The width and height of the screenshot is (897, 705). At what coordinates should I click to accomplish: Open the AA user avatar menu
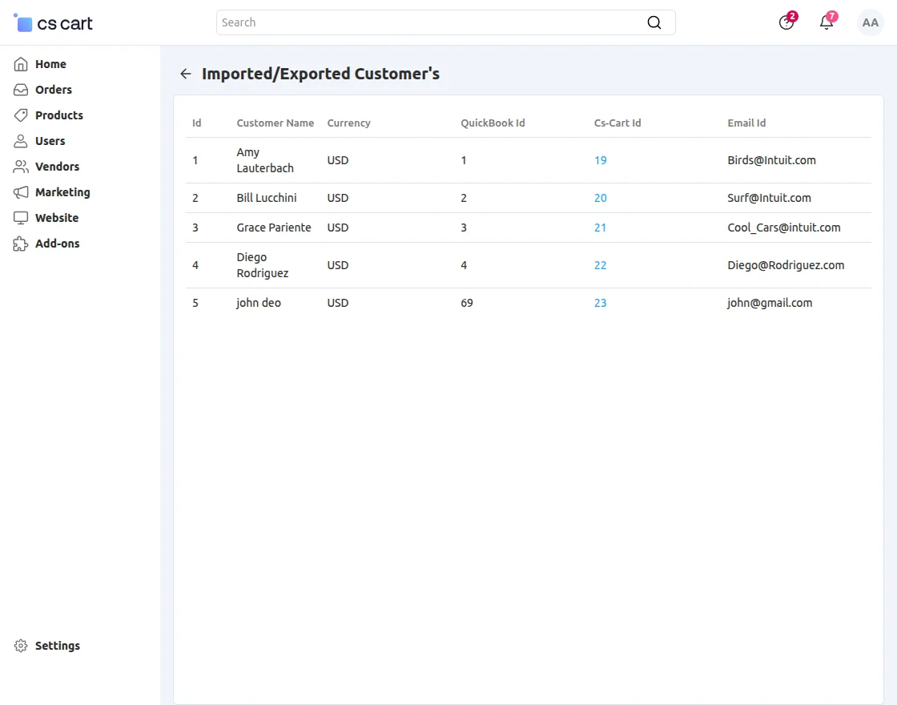[870, 22]
